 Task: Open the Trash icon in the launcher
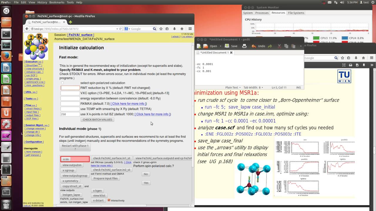click(x=6, y=204)
